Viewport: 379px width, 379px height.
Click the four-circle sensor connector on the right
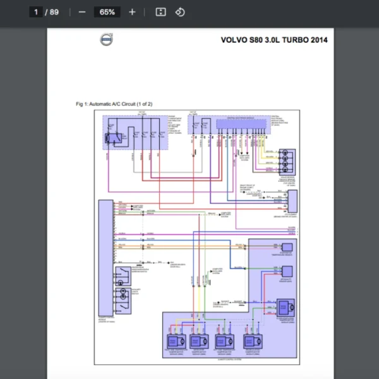tap(287, 160)
